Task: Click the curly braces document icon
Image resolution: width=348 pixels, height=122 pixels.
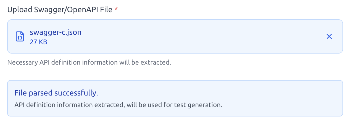Action: (20, 36)
